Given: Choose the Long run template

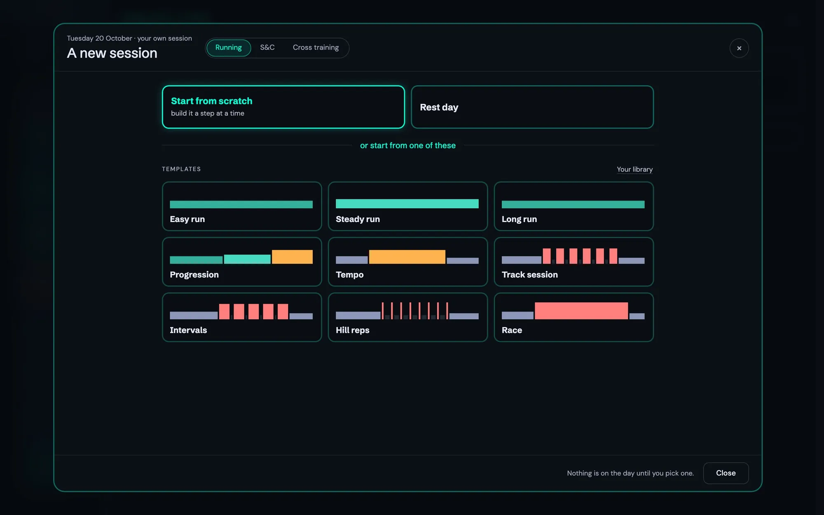Looking at the screenshot, I should pyautogui.click(x=574, y=206).
